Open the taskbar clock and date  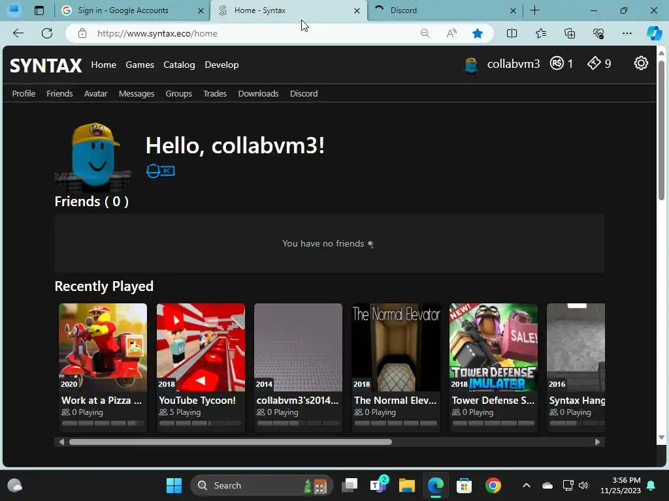coord(621,485)
